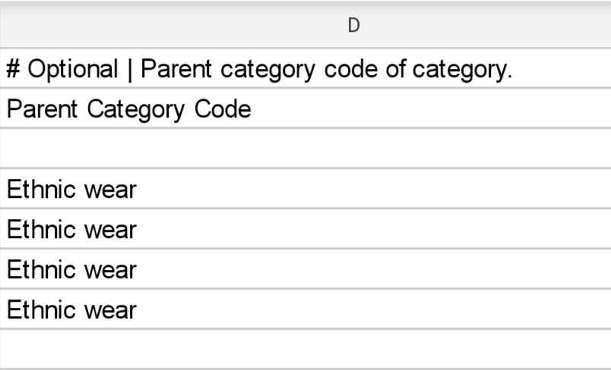The height and width of the screenshot is (370, 611).
Task: Select the fourth Ethnic wear cell
Action: [305, 309]
